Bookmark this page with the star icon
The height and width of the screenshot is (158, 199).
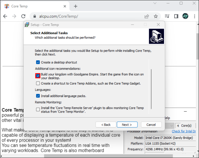click(x=156, y=16)
